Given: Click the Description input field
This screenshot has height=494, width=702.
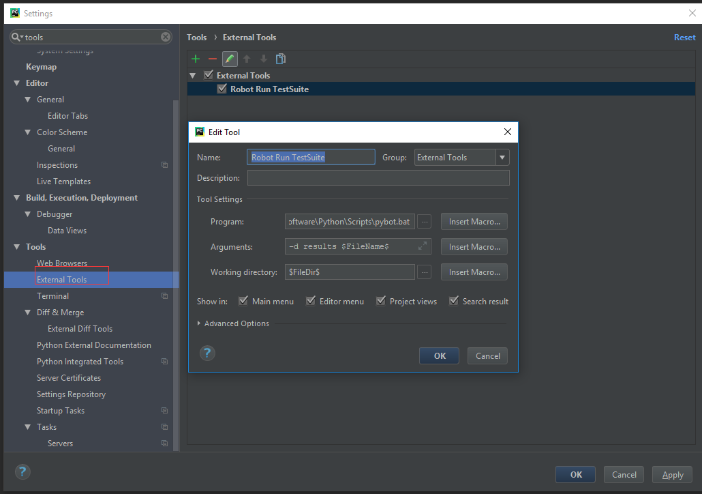Looking at the screenshot, I should (378, 177).
